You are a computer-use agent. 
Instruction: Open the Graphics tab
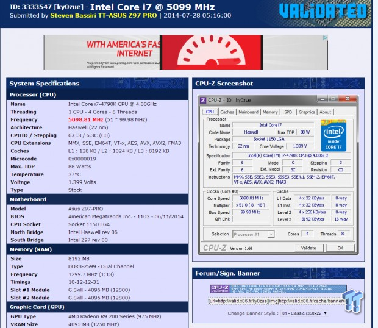tap(307, 112)
